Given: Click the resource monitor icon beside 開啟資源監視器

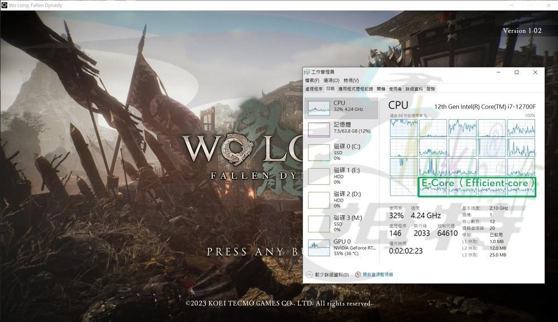Looking at the screenshot, I should pos(358,275).
